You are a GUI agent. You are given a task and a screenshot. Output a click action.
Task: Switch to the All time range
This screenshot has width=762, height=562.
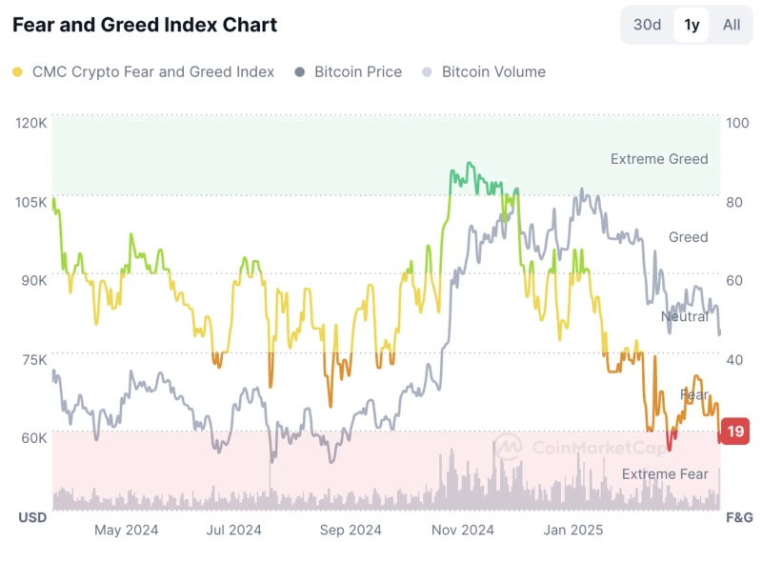point(732,25)
